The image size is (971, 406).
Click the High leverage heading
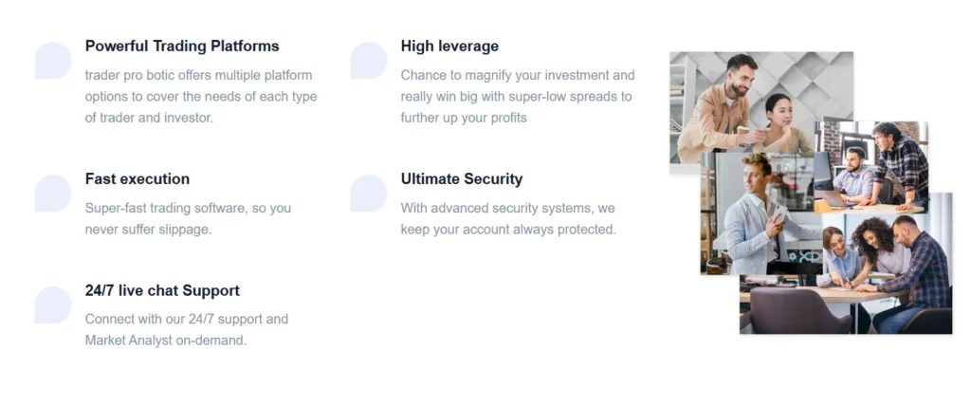[449, 46]
